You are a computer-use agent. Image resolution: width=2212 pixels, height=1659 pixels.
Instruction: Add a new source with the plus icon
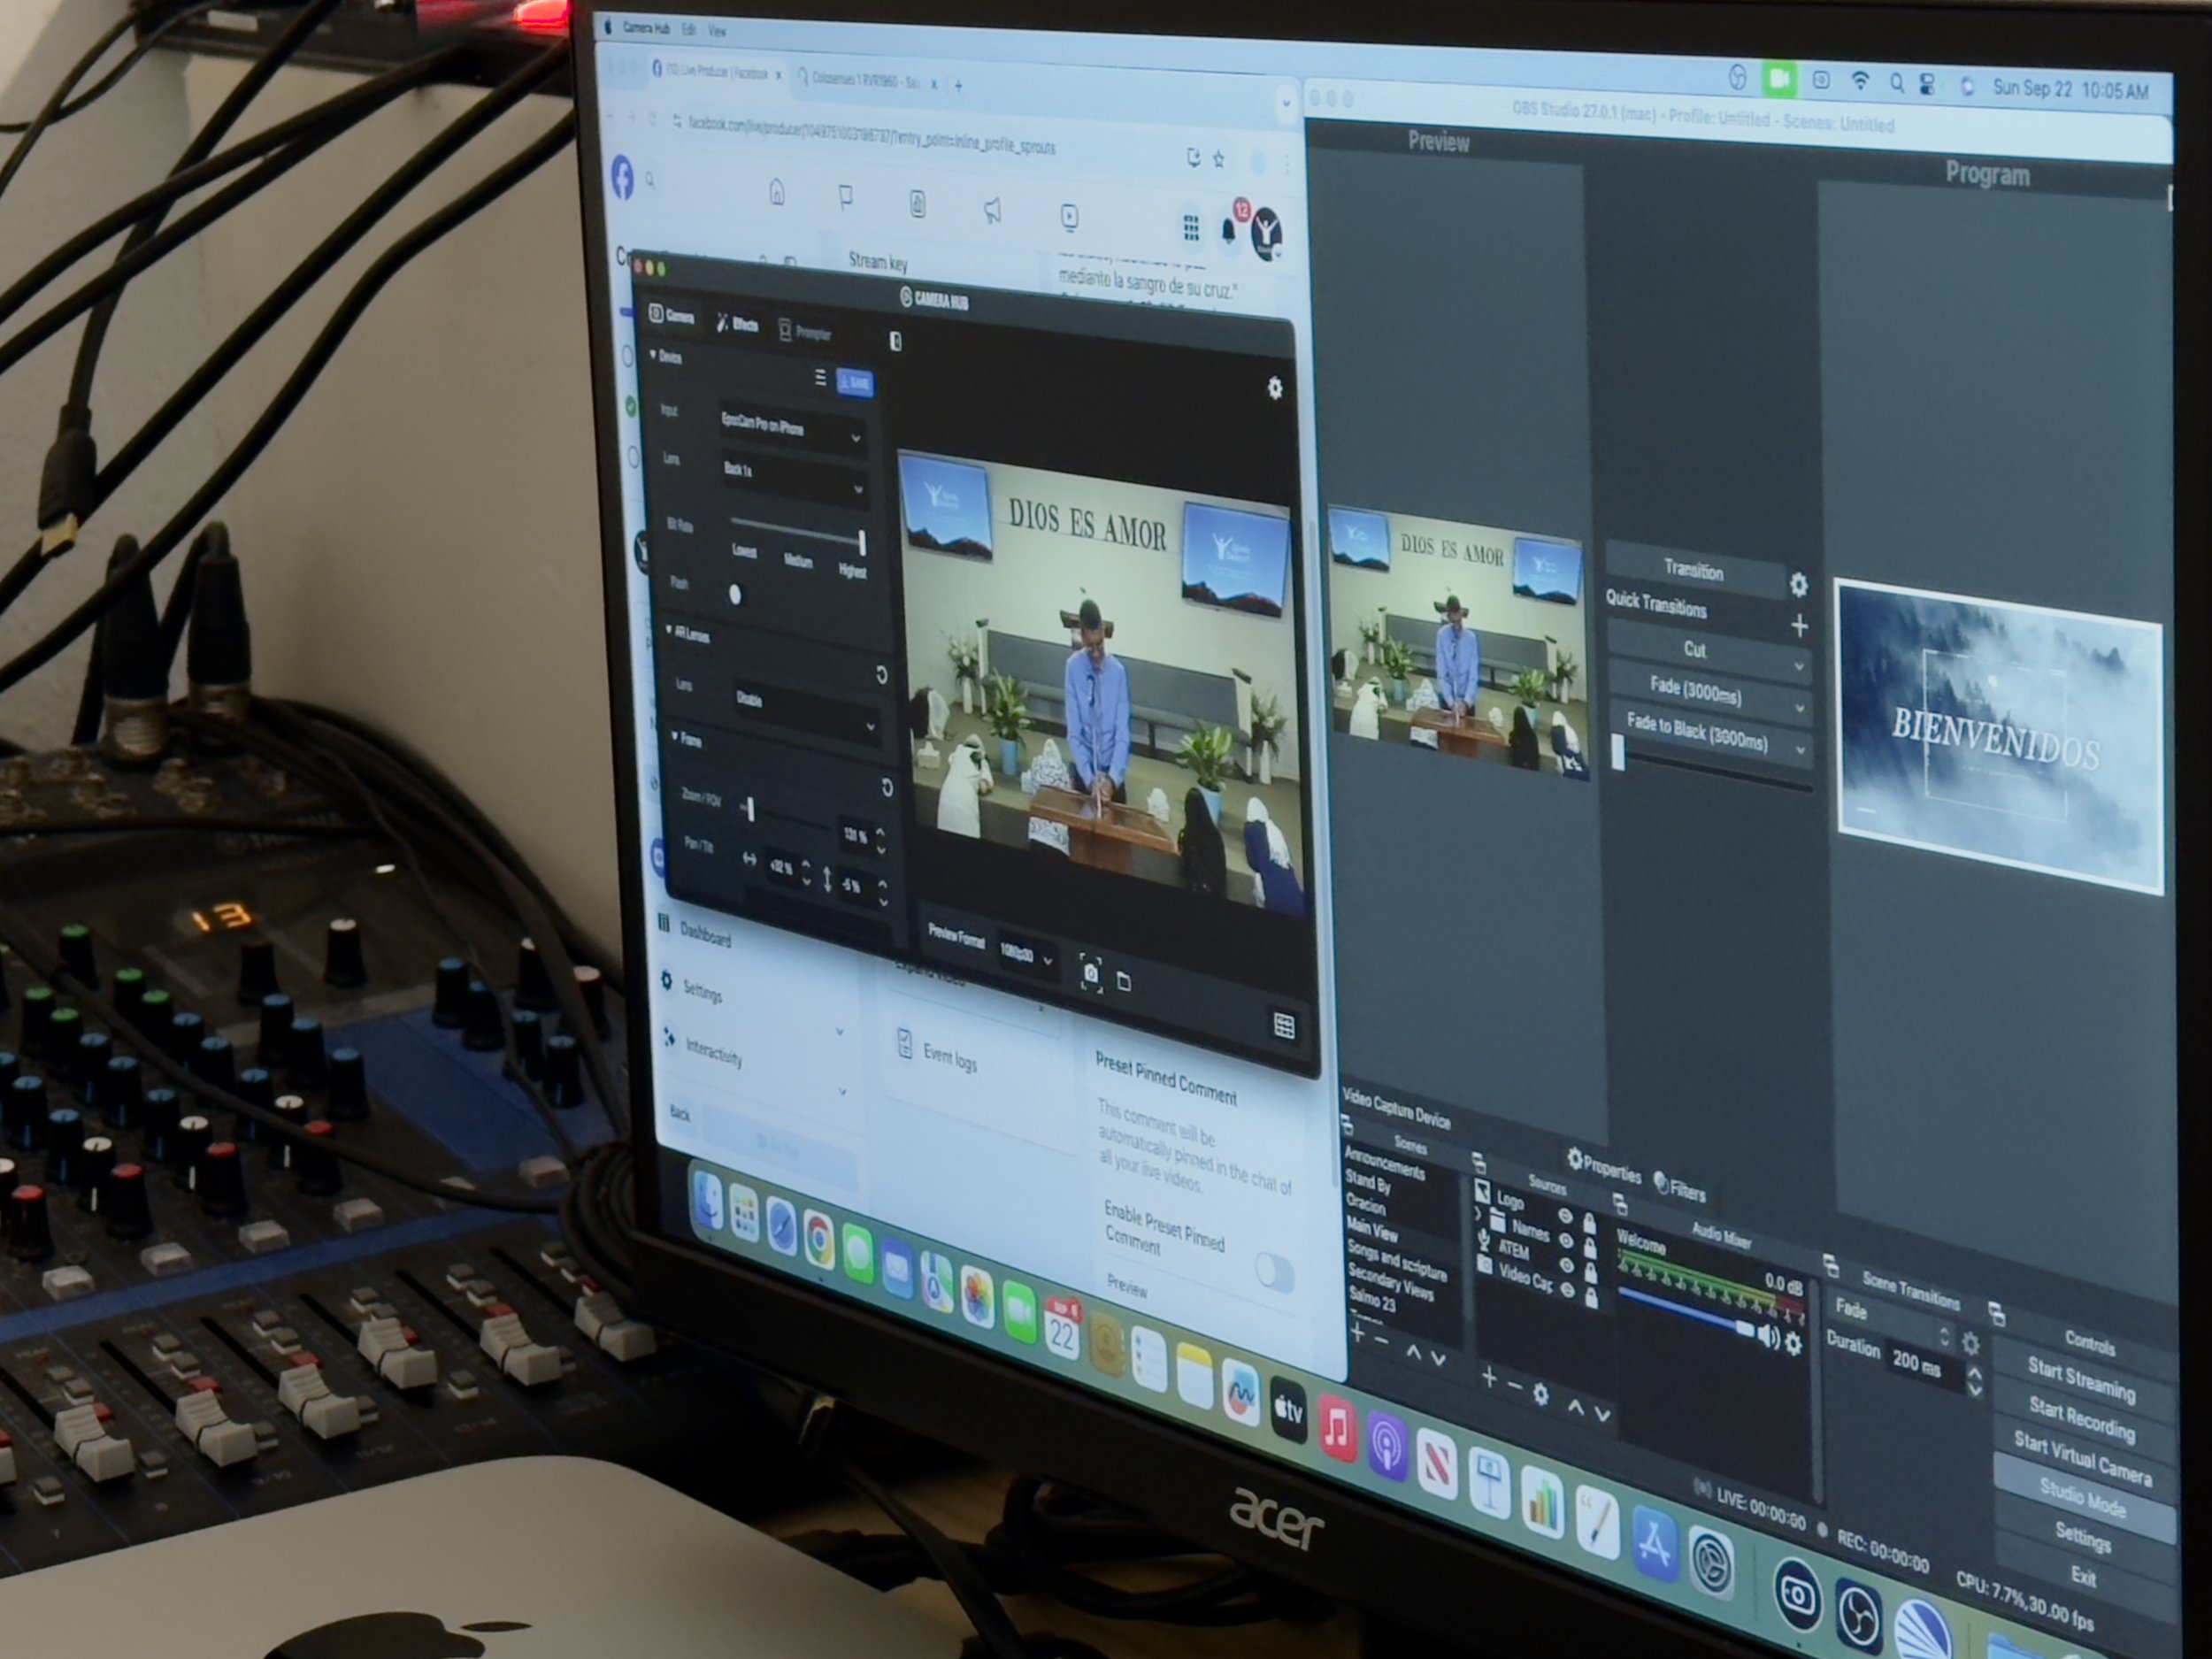pos(1489,1378)
